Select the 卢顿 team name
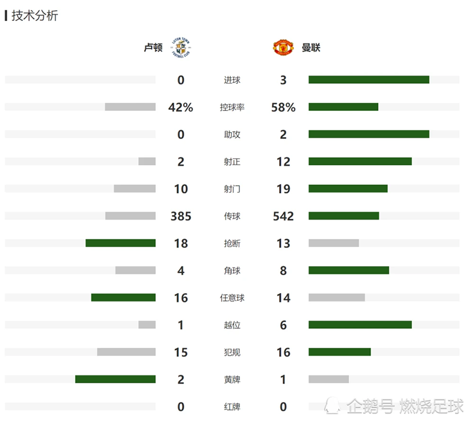This screenshot has height=423, width=474. [153, 47]
